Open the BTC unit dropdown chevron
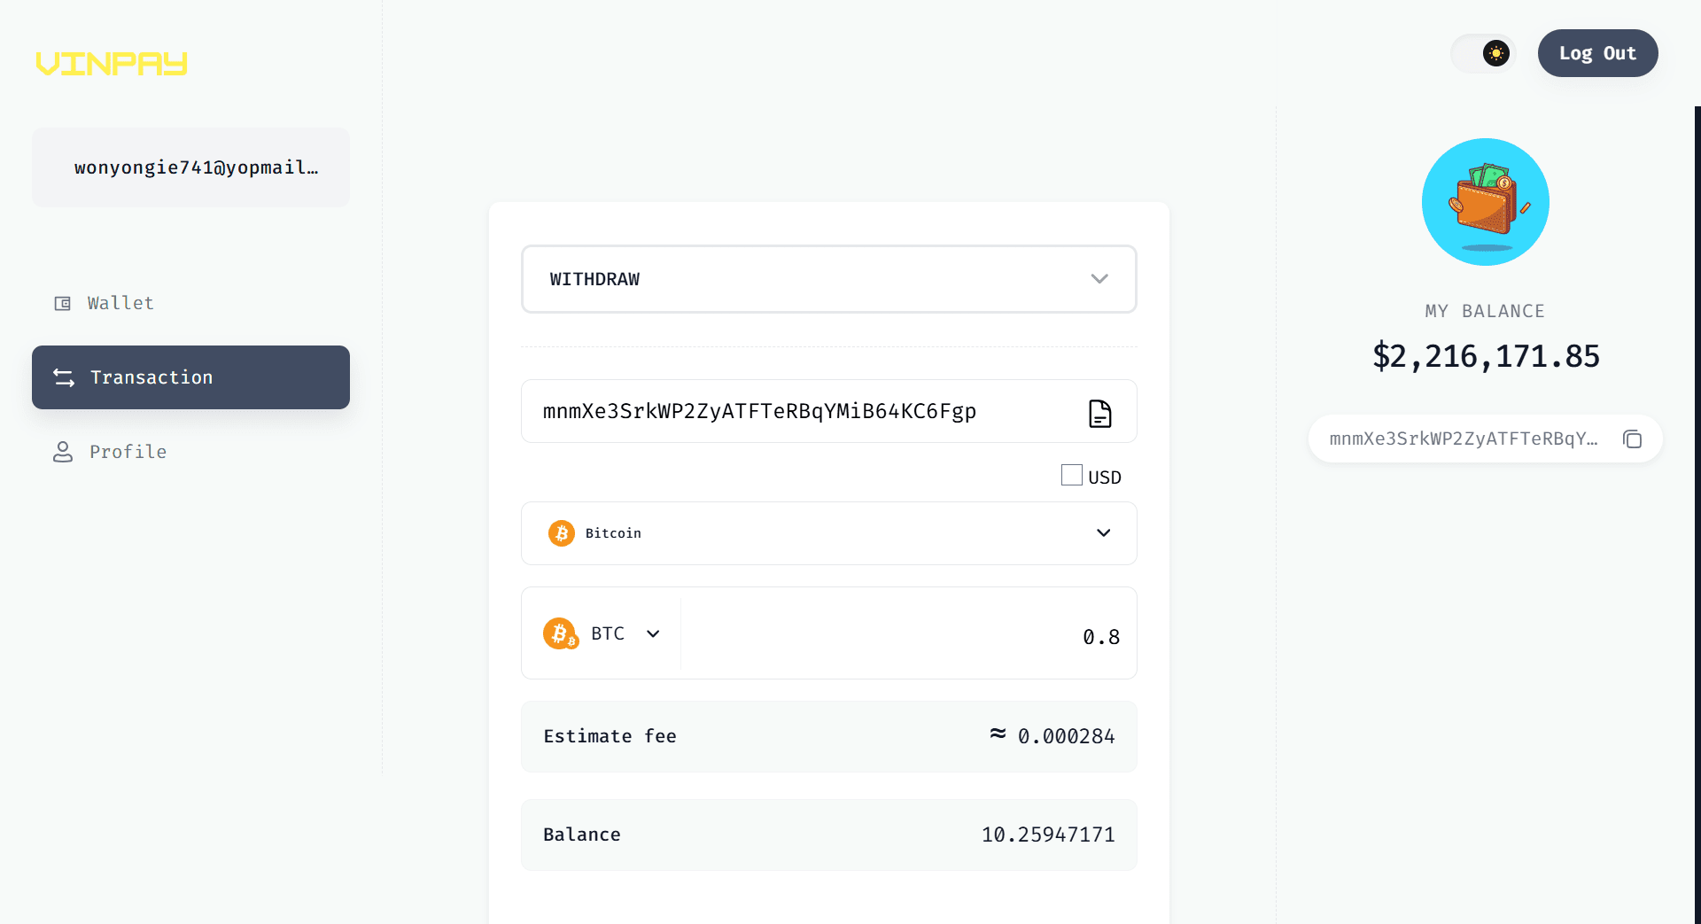Image resolution: width=1701 pixels, height=924 pixels. [653, 633]
